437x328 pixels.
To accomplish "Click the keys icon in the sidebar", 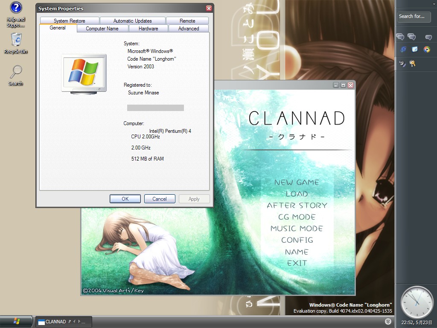I will point(412,63).
